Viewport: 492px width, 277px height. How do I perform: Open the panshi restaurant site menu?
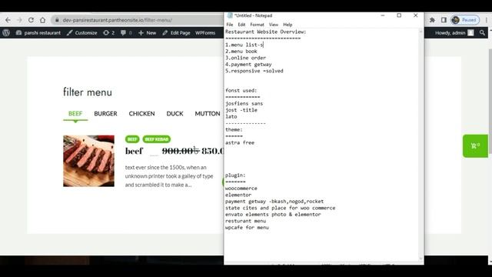coord(38,32)
